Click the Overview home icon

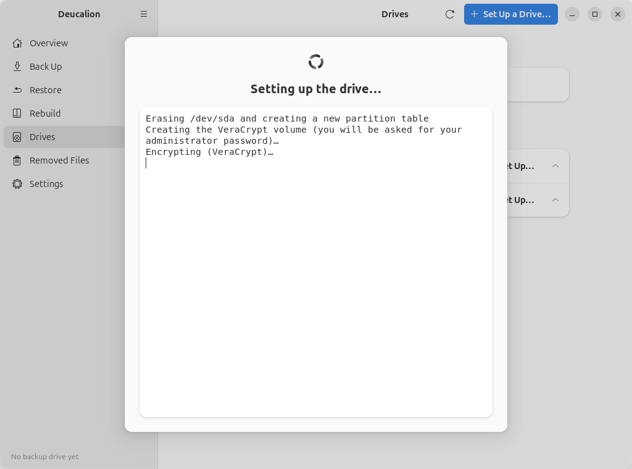(17, 43)
